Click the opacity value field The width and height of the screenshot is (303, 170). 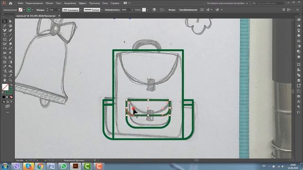pos(125,9)
